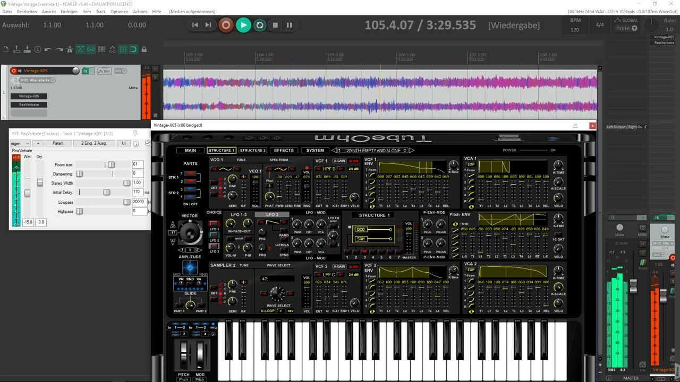Create a new project from toolbar
Viewport: 680px width, 382px height.
point(6,49)
